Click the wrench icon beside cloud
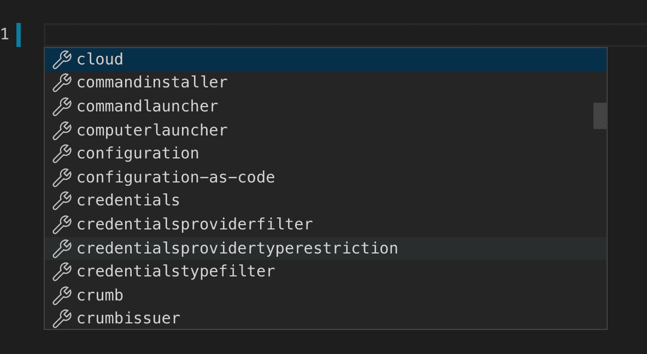This screenshot has width=647, height=354. point(61,59)
